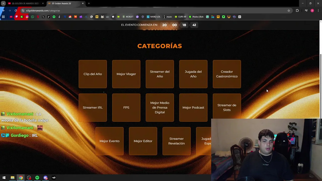Open the Mejor Evento category
322x181 pixels.
pos(109,141)
